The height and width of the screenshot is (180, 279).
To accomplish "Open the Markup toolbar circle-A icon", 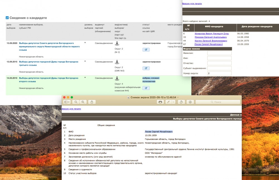I will 190,102.
